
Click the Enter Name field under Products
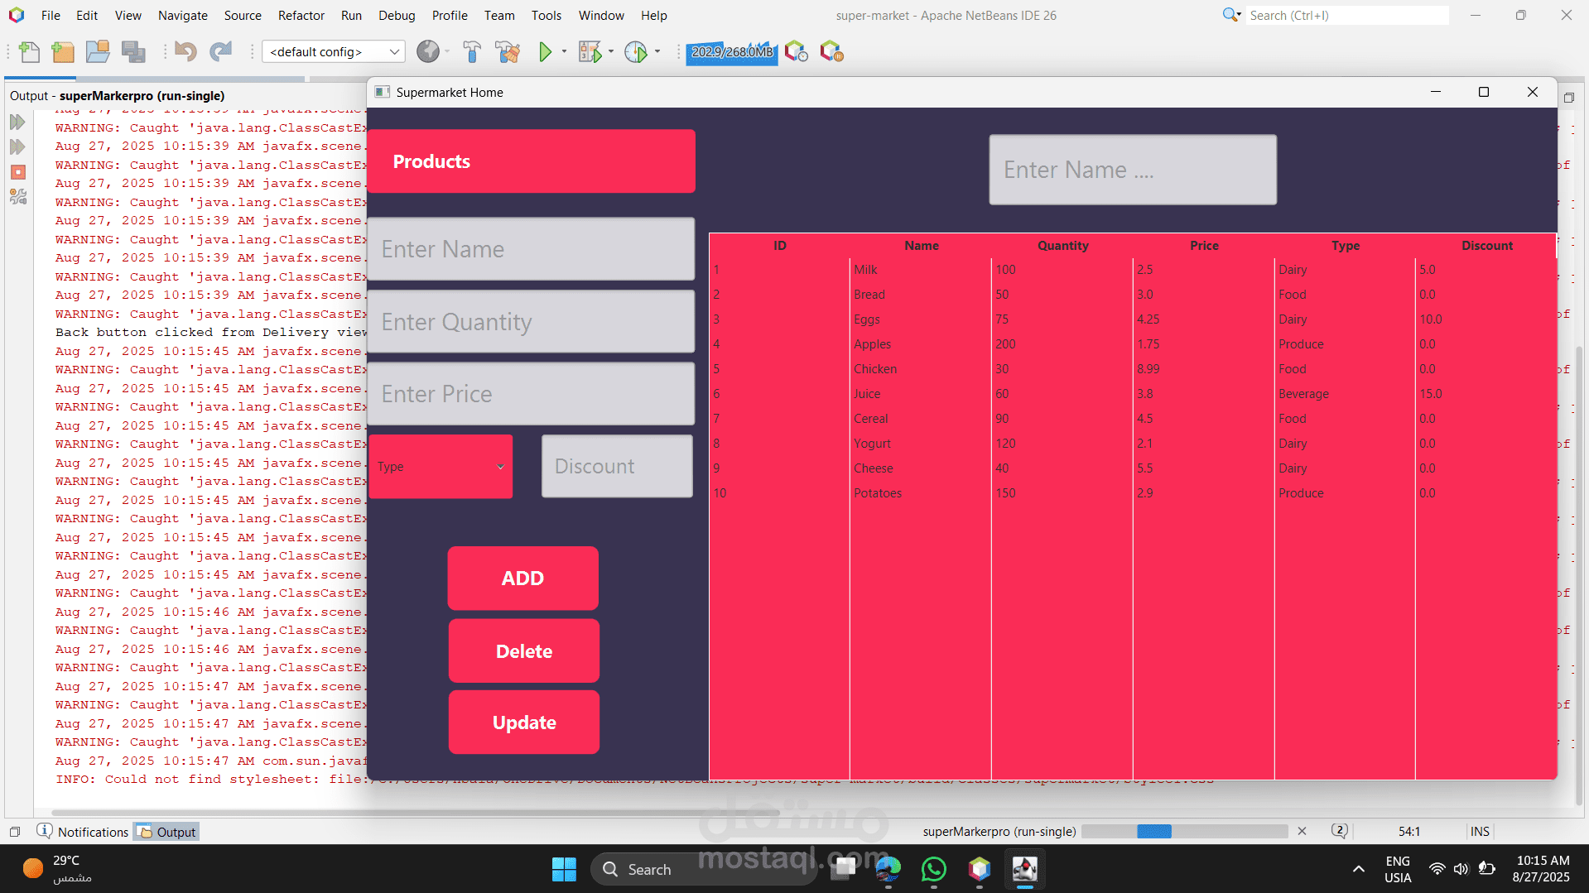(531, 249)
